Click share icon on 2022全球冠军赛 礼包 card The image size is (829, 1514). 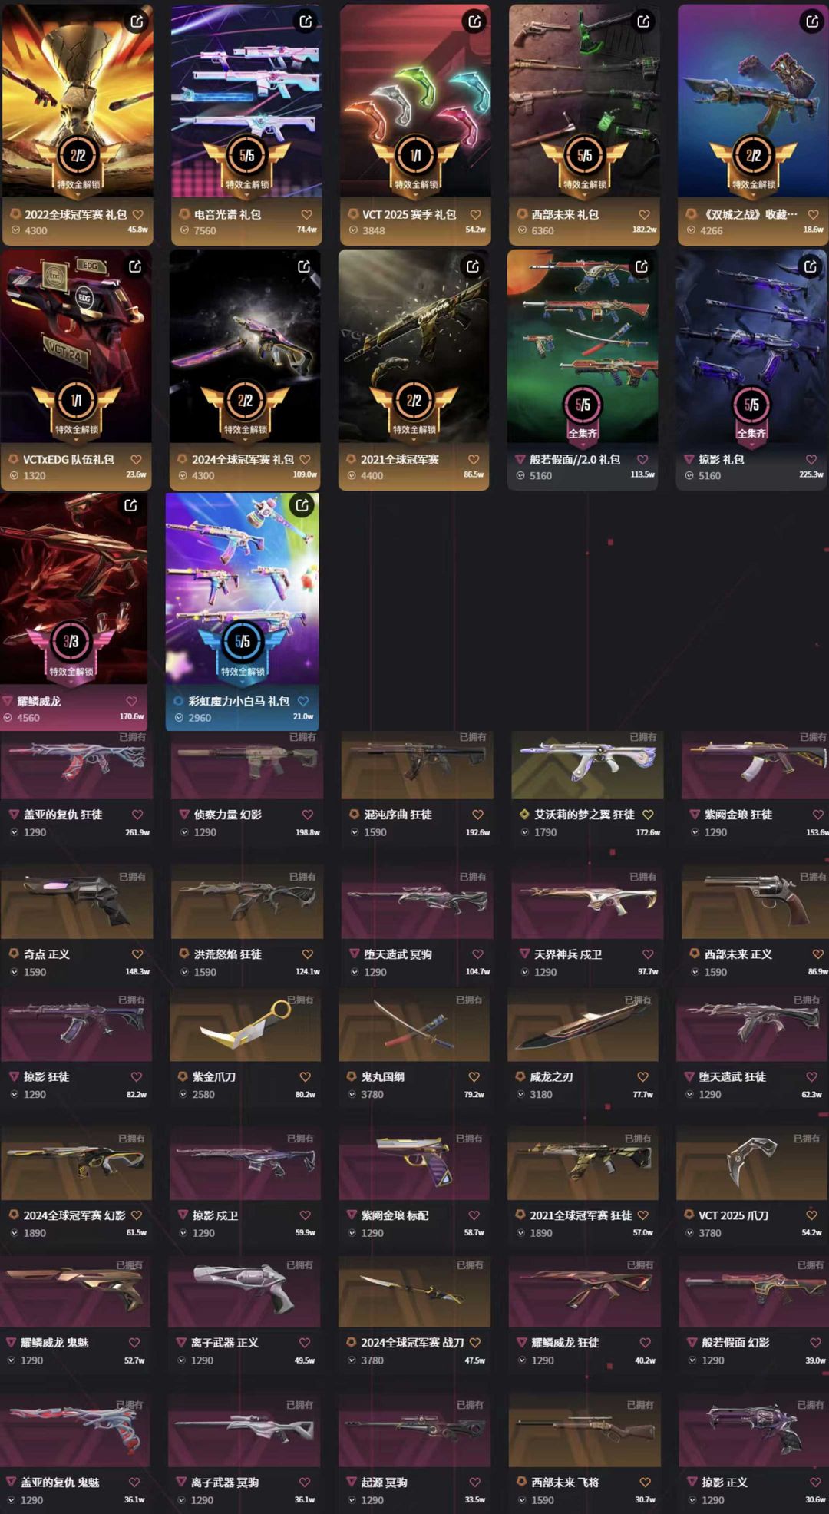coord(137,21)
